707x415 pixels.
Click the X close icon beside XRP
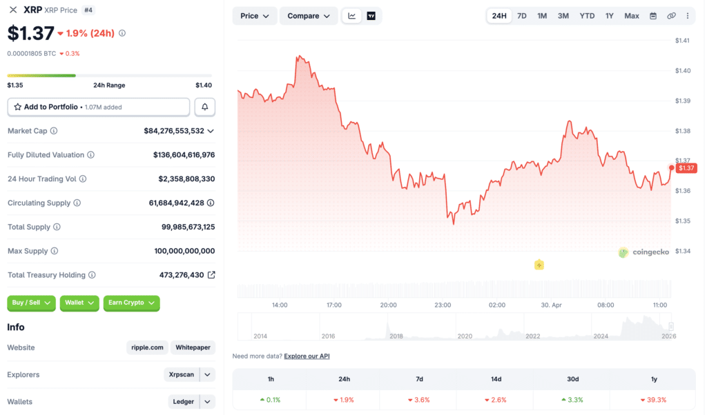[13, 10]
